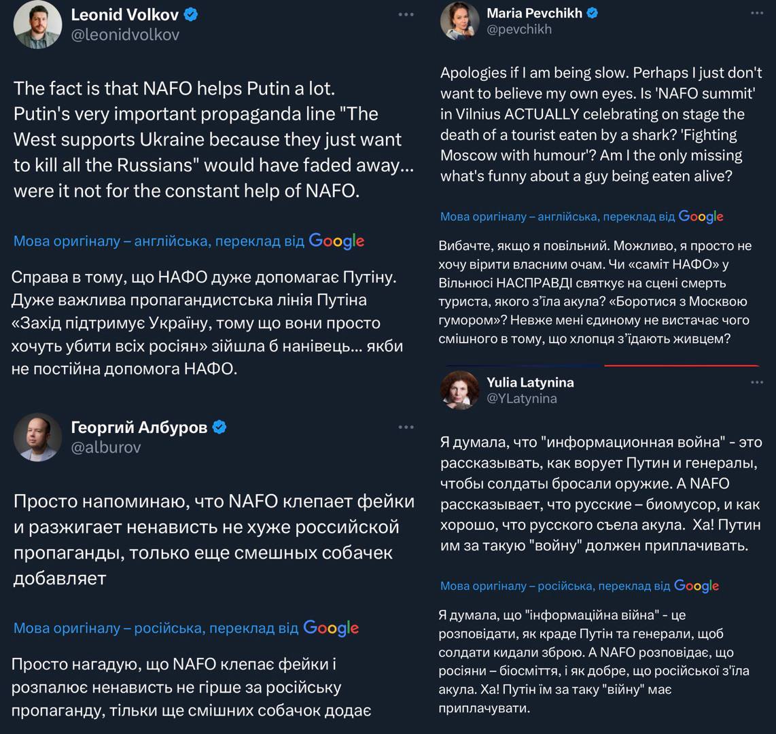776x734 pixels.
Task: Open the three-dot menu on Latynina's tweet
Action: pyautogui.click(x=757, y=383)
